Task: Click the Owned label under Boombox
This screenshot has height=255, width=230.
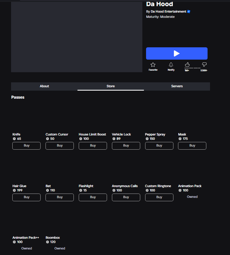Action: pos(60,248)
